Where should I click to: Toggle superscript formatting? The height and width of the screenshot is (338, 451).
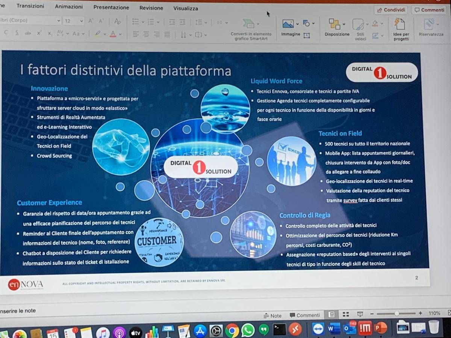tap(39, 33)
